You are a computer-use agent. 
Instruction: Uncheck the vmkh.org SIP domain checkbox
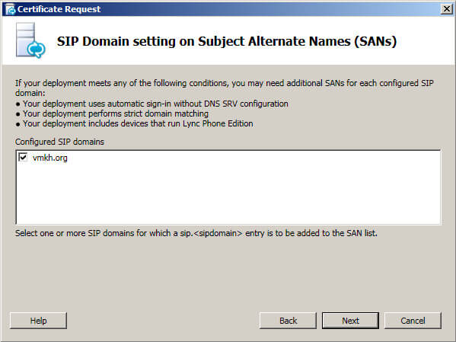[x=23, y=158]
